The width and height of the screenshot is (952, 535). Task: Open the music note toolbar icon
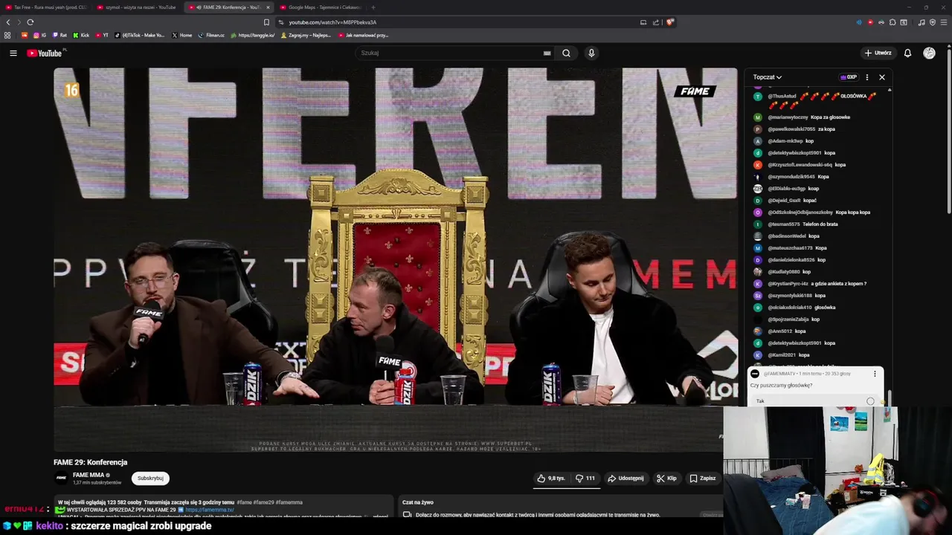[922, 22]
